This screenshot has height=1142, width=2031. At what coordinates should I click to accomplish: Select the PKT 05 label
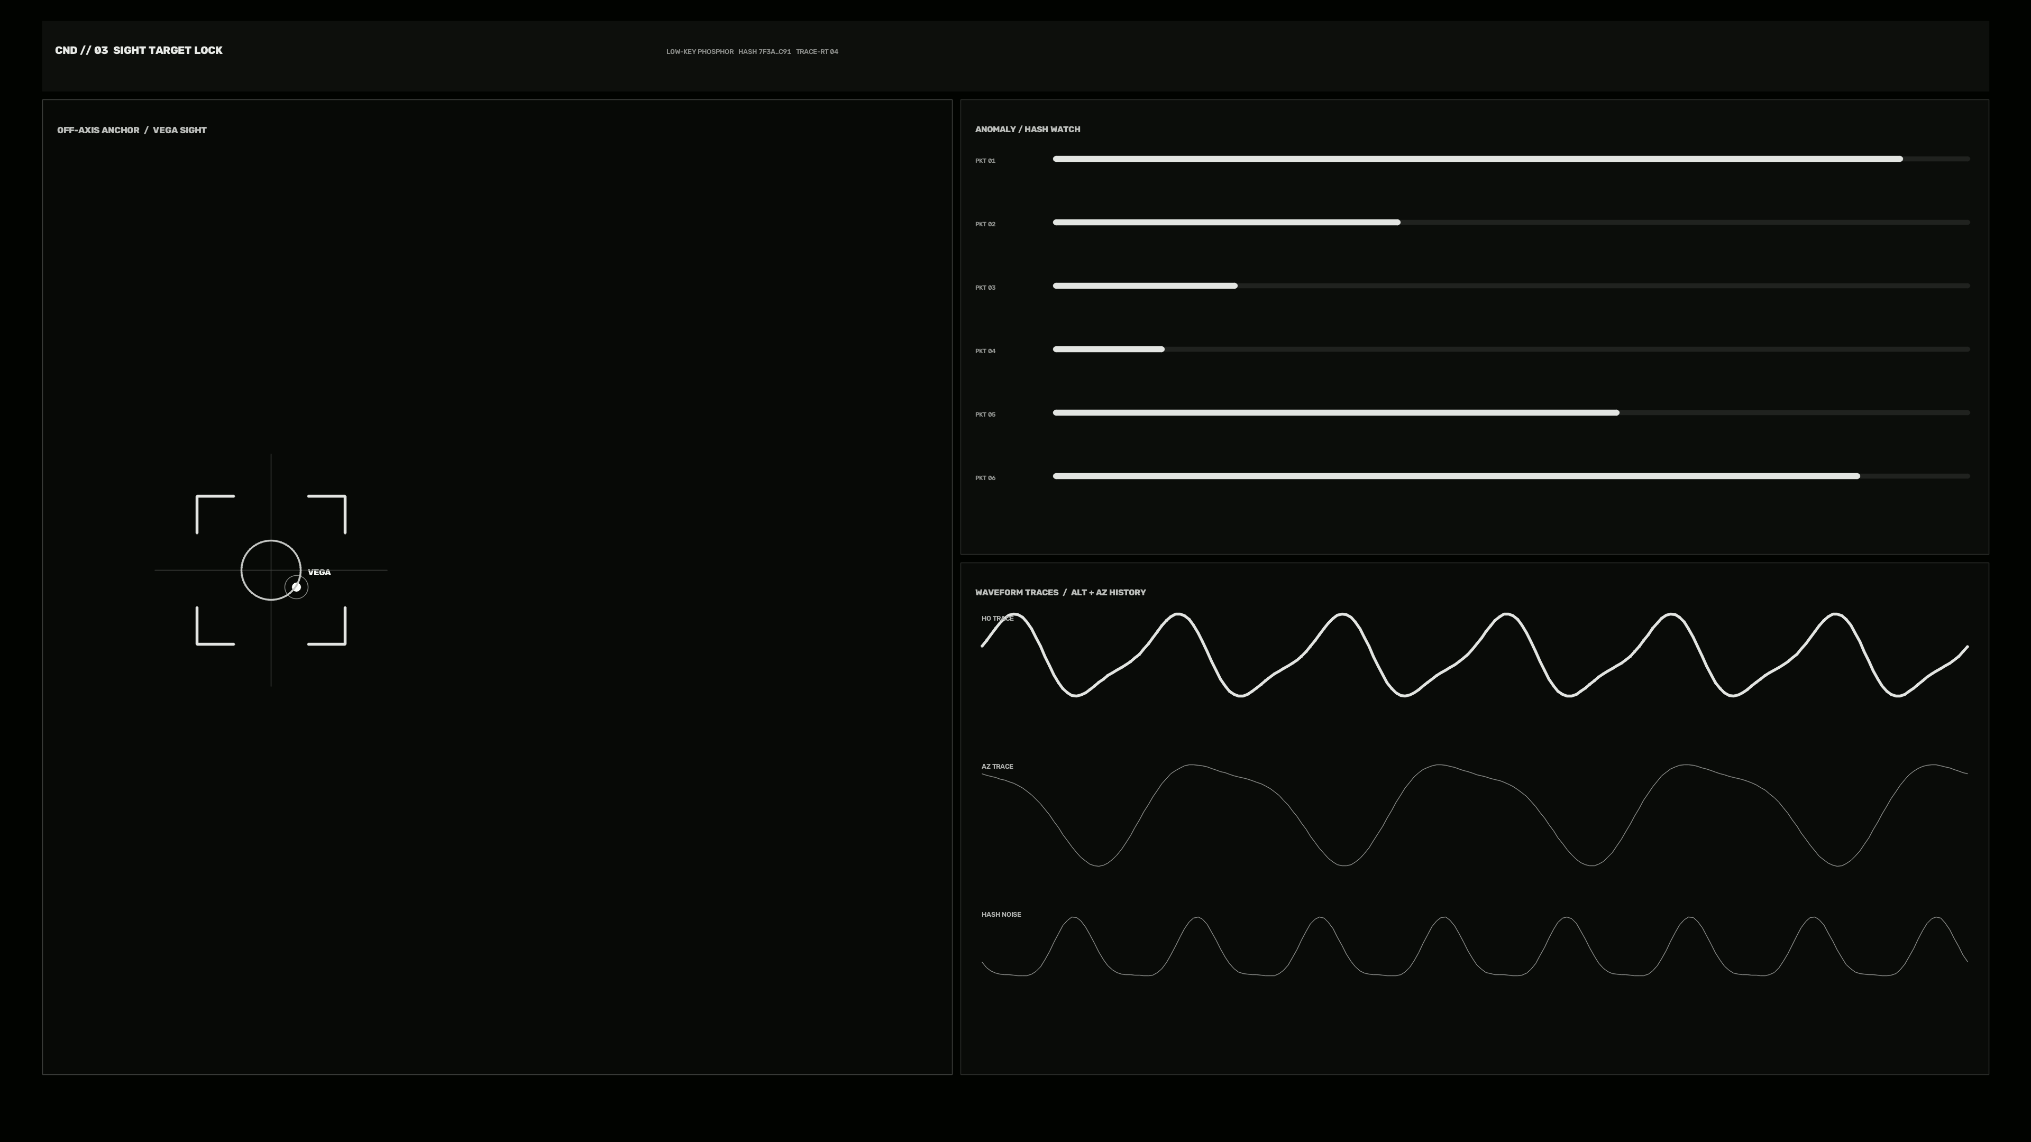click(985, 415)
